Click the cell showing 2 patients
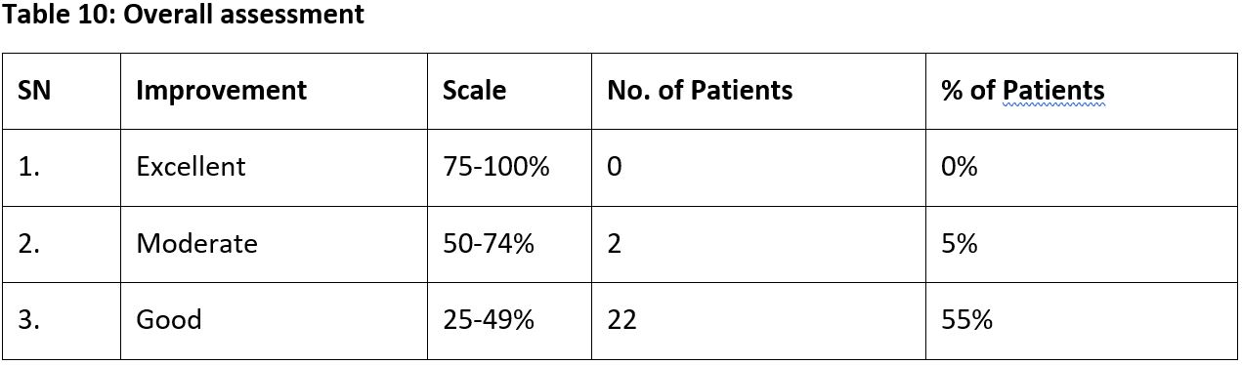This screenshot has height=365, width=1242. (758, 243)
